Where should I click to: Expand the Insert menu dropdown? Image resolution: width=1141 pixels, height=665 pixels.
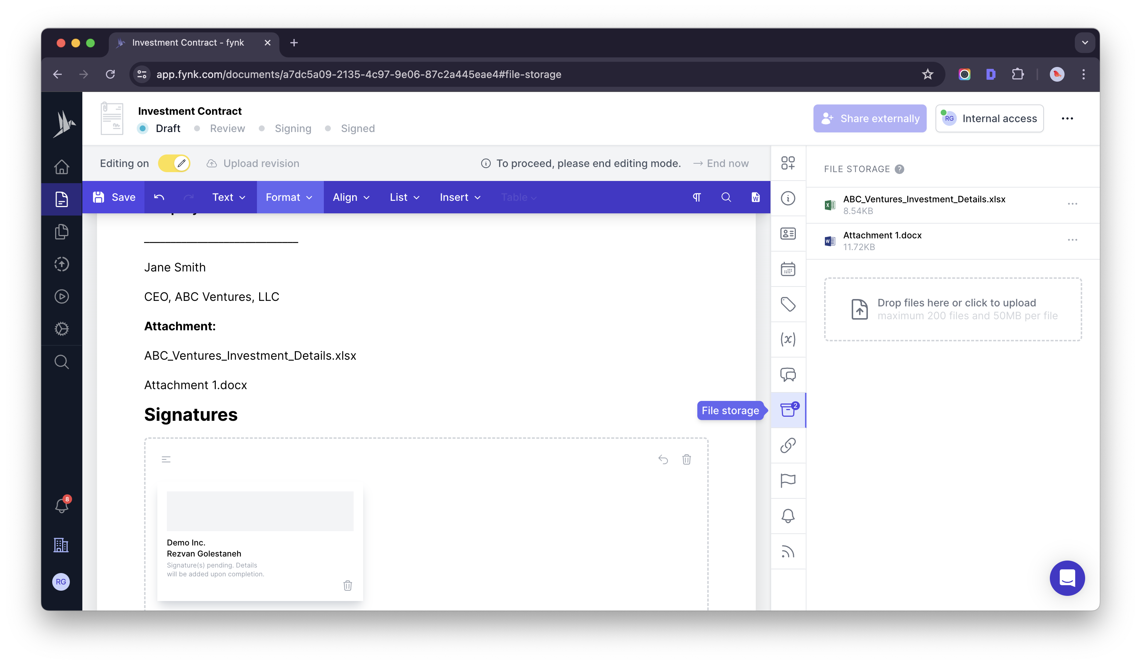460,197
